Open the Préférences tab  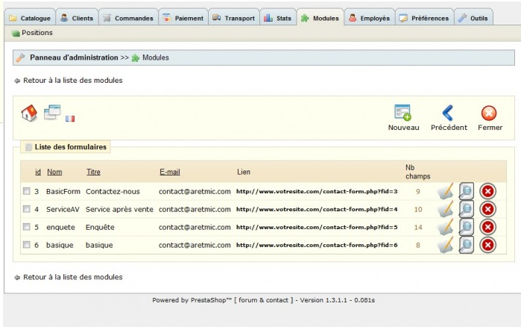pos(424,18)
